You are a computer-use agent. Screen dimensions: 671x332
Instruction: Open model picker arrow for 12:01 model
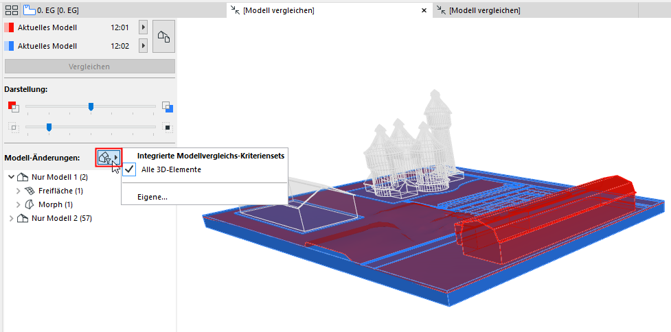point(143,27)
